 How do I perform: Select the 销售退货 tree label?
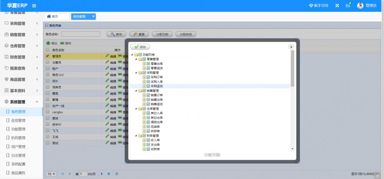[157, 104]
